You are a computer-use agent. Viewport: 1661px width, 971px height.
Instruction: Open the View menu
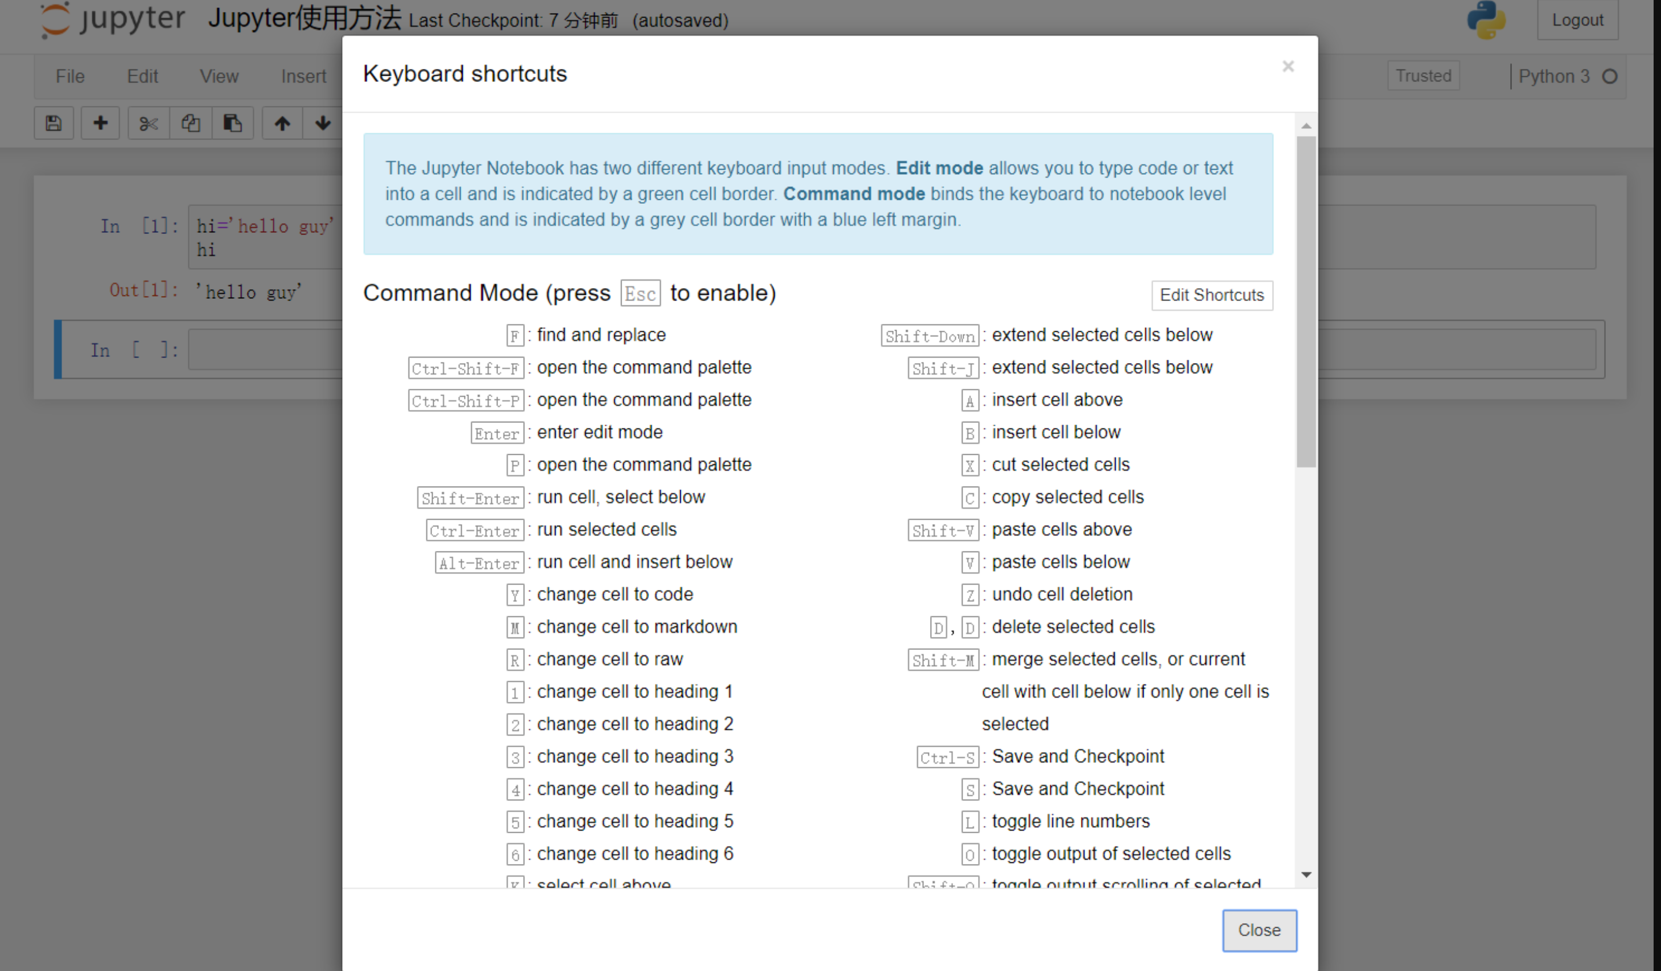(219, 76)
